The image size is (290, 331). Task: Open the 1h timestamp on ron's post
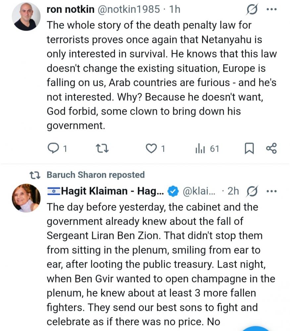[x=174, y=9]
